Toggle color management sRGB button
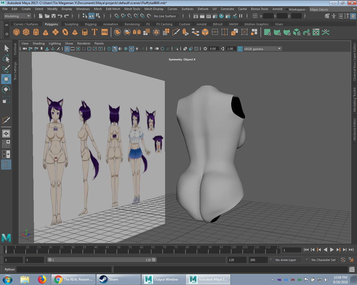The width and height of the screenshot is (357, 285). click(240, 49)
